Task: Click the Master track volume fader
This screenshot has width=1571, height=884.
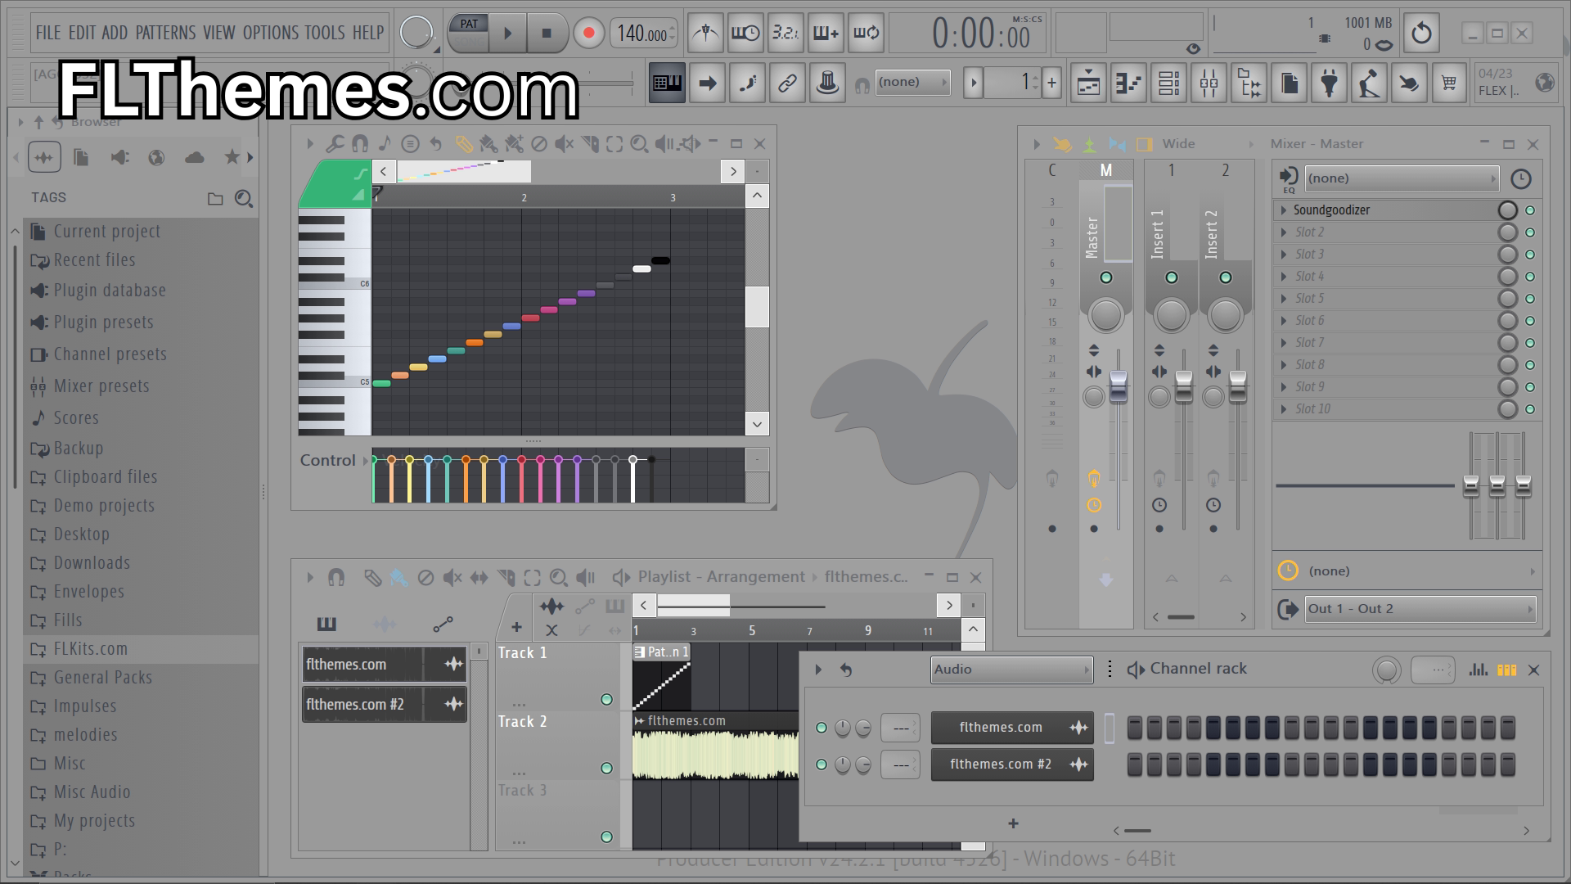Action: [x=1118, y=386]
